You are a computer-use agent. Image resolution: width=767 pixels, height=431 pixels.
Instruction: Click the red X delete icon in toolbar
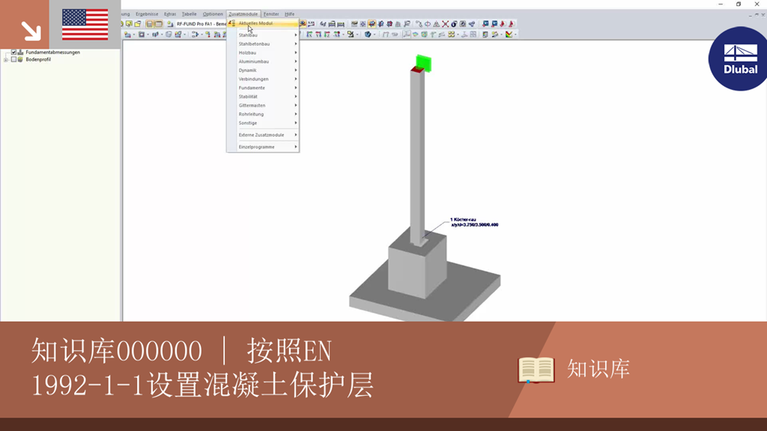click(445, 24)
